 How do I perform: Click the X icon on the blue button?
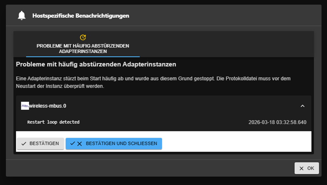coord(79,144)
